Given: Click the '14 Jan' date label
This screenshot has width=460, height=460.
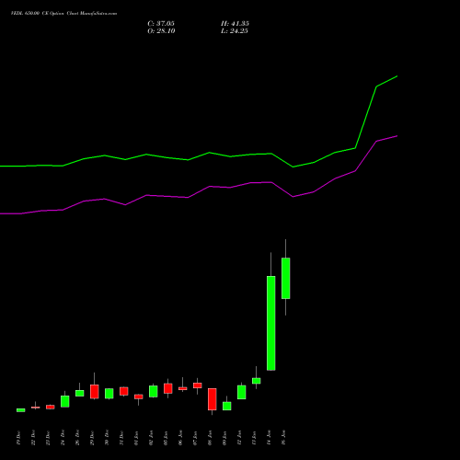Looking at the screenshot, I should (x=269, y=438).
